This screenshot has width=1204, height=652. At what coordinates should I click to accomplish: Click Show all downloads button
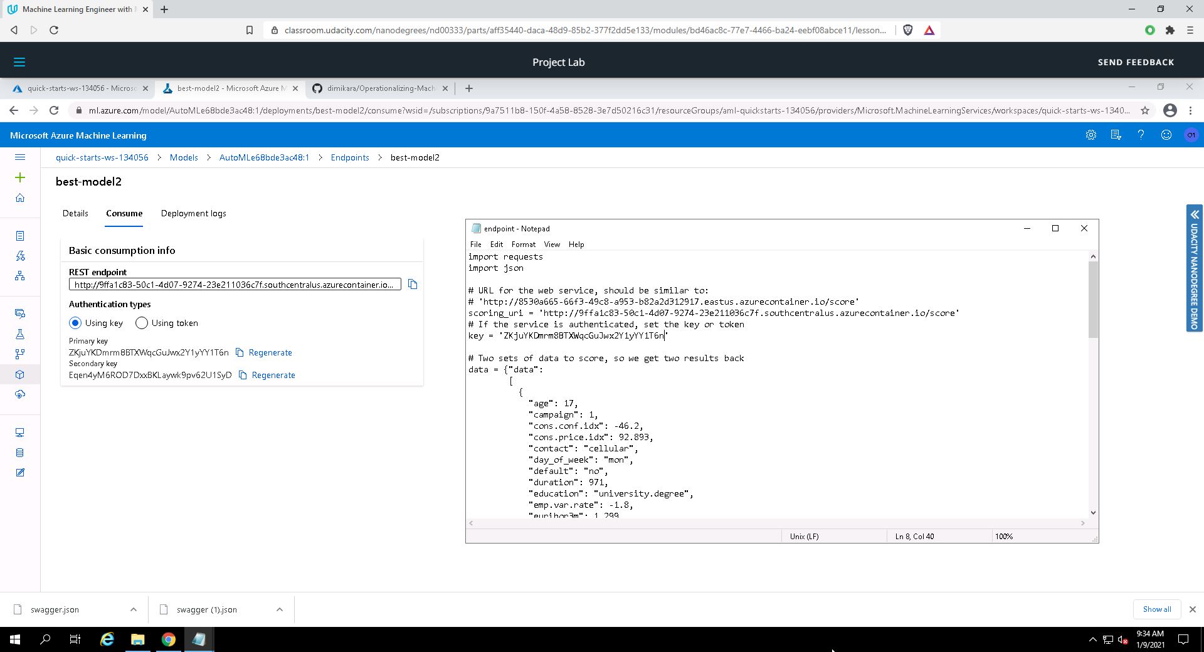point(1156,609)
